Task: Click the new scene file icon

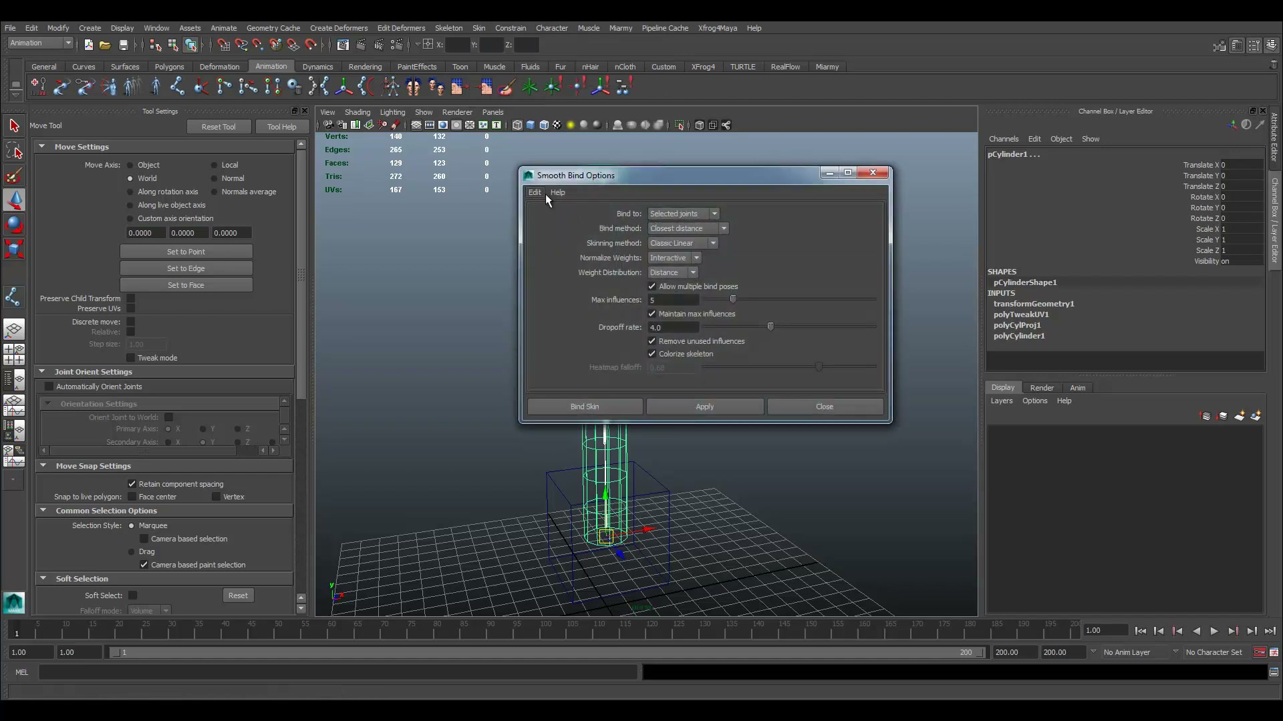Action: pos(88,45)
